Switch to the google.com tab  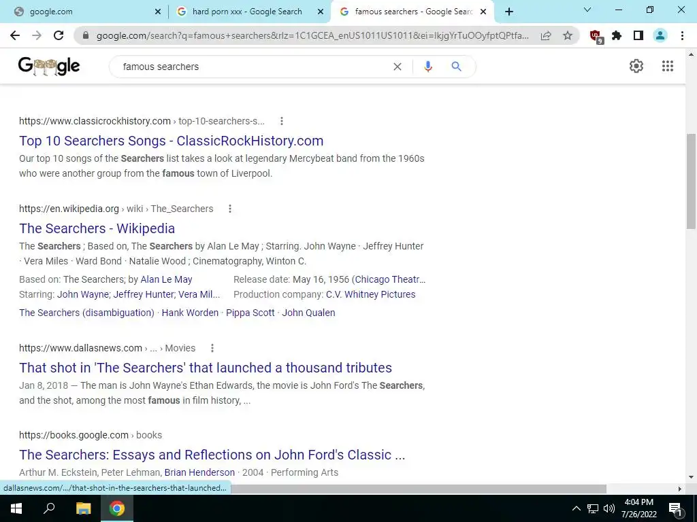pyautogui.click(x=87, y=12)
